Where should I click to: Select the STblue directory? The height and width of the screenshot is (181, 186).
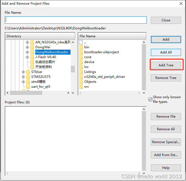[36, 72]
